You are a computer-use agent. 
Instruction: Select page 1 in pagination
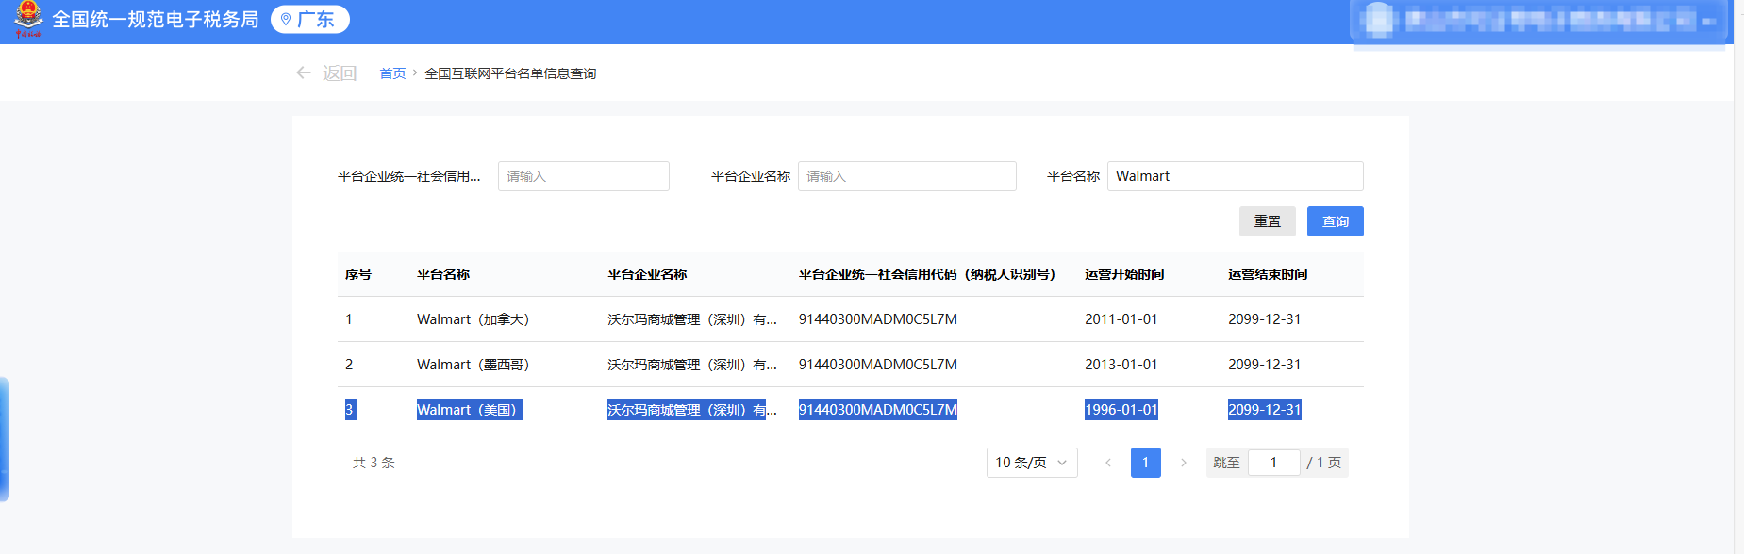coord(1145,463)
